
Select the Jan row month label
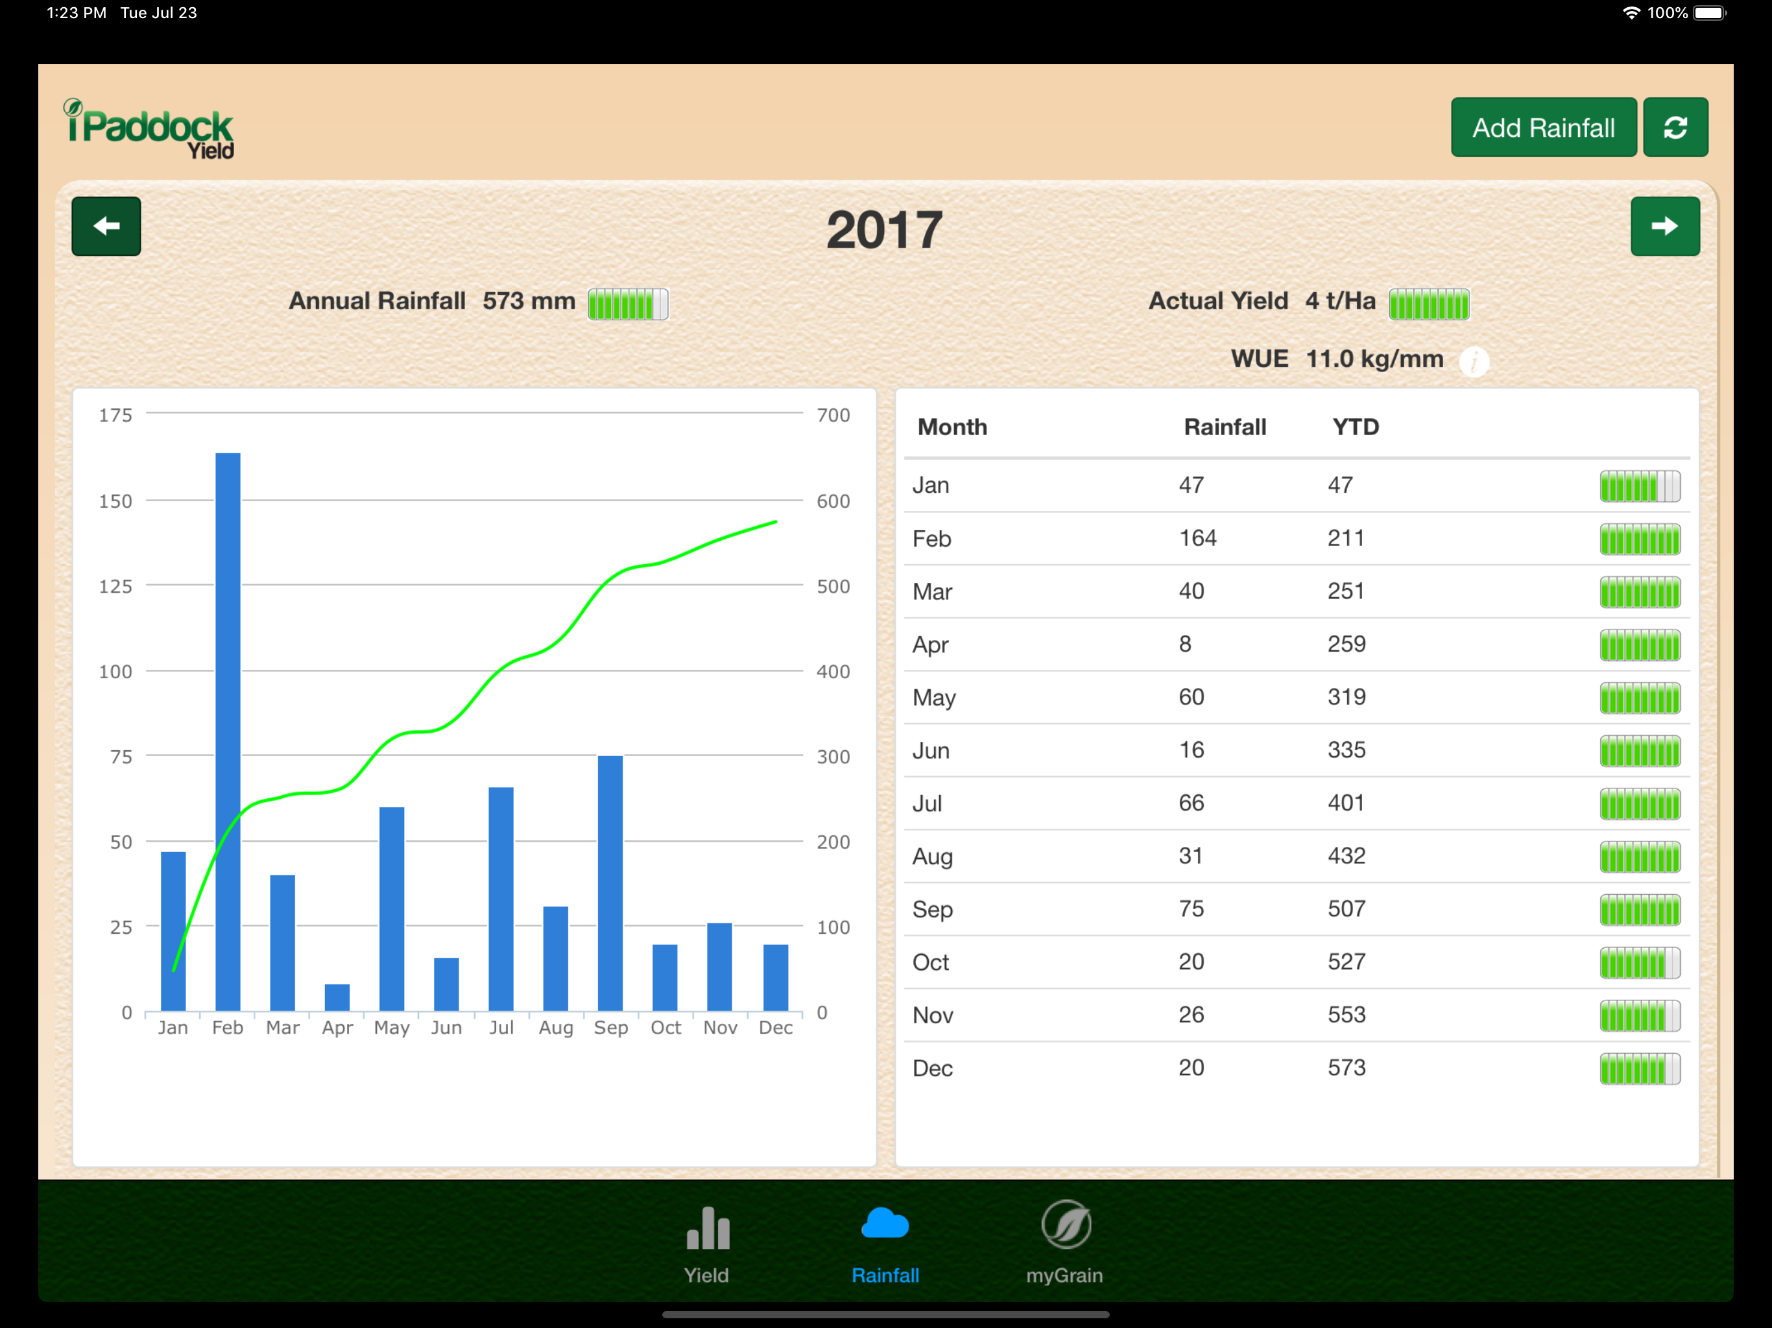pos(930,486)
